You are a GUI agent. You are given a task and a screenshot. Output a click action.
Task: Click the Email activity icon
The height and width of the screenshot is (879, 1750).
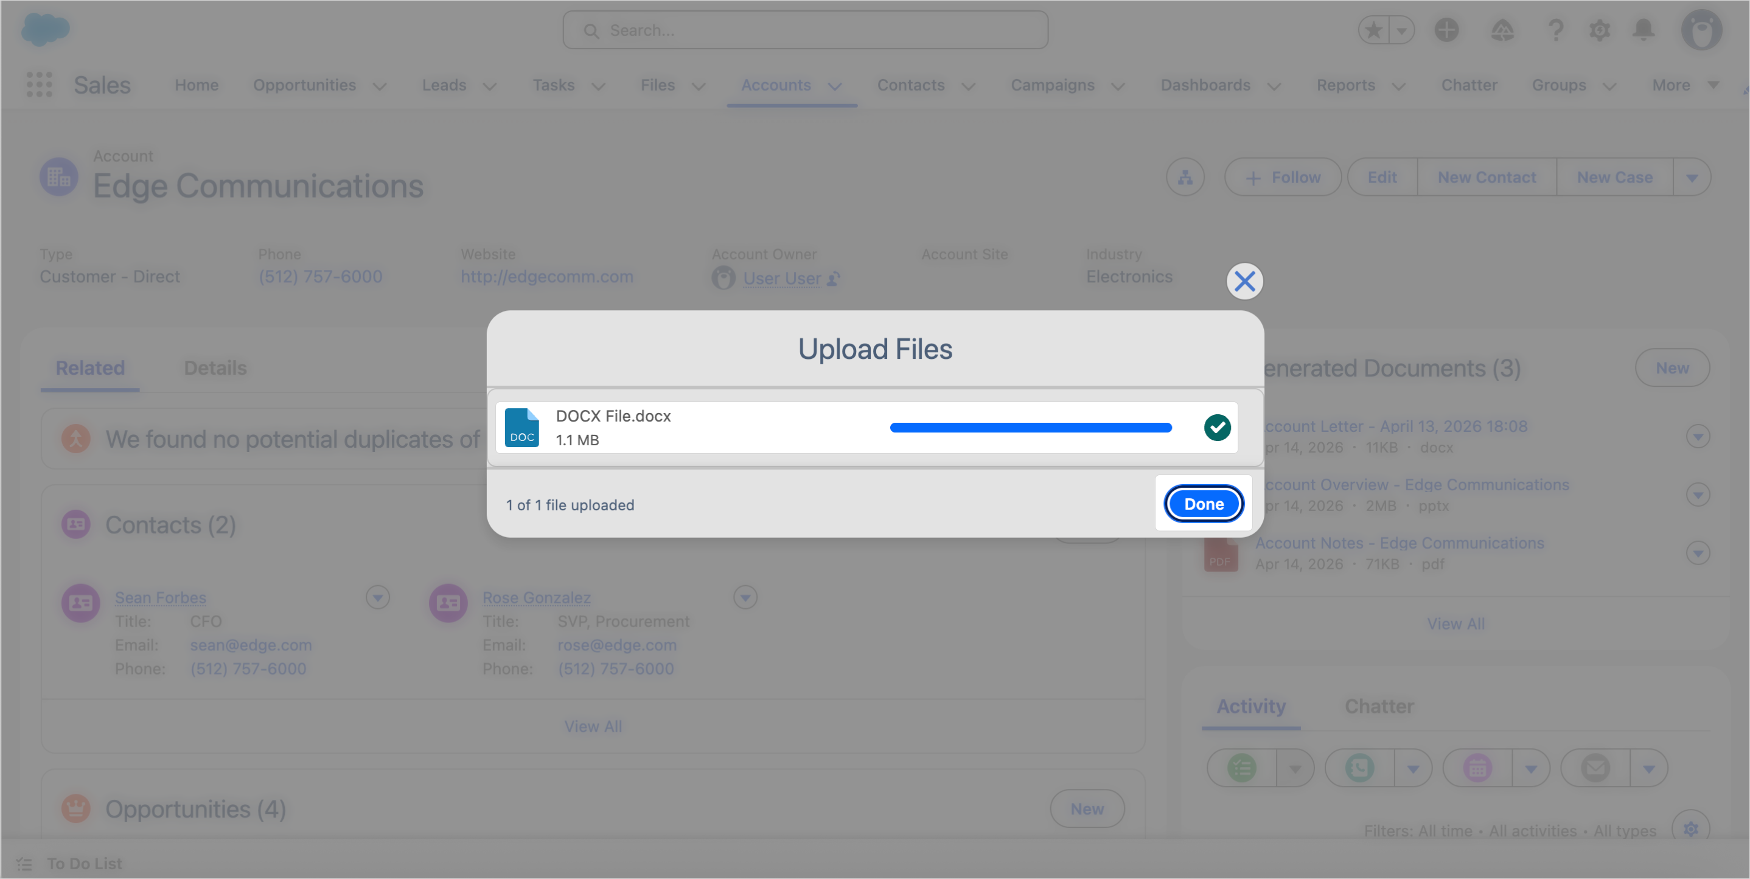point(1595,768)
